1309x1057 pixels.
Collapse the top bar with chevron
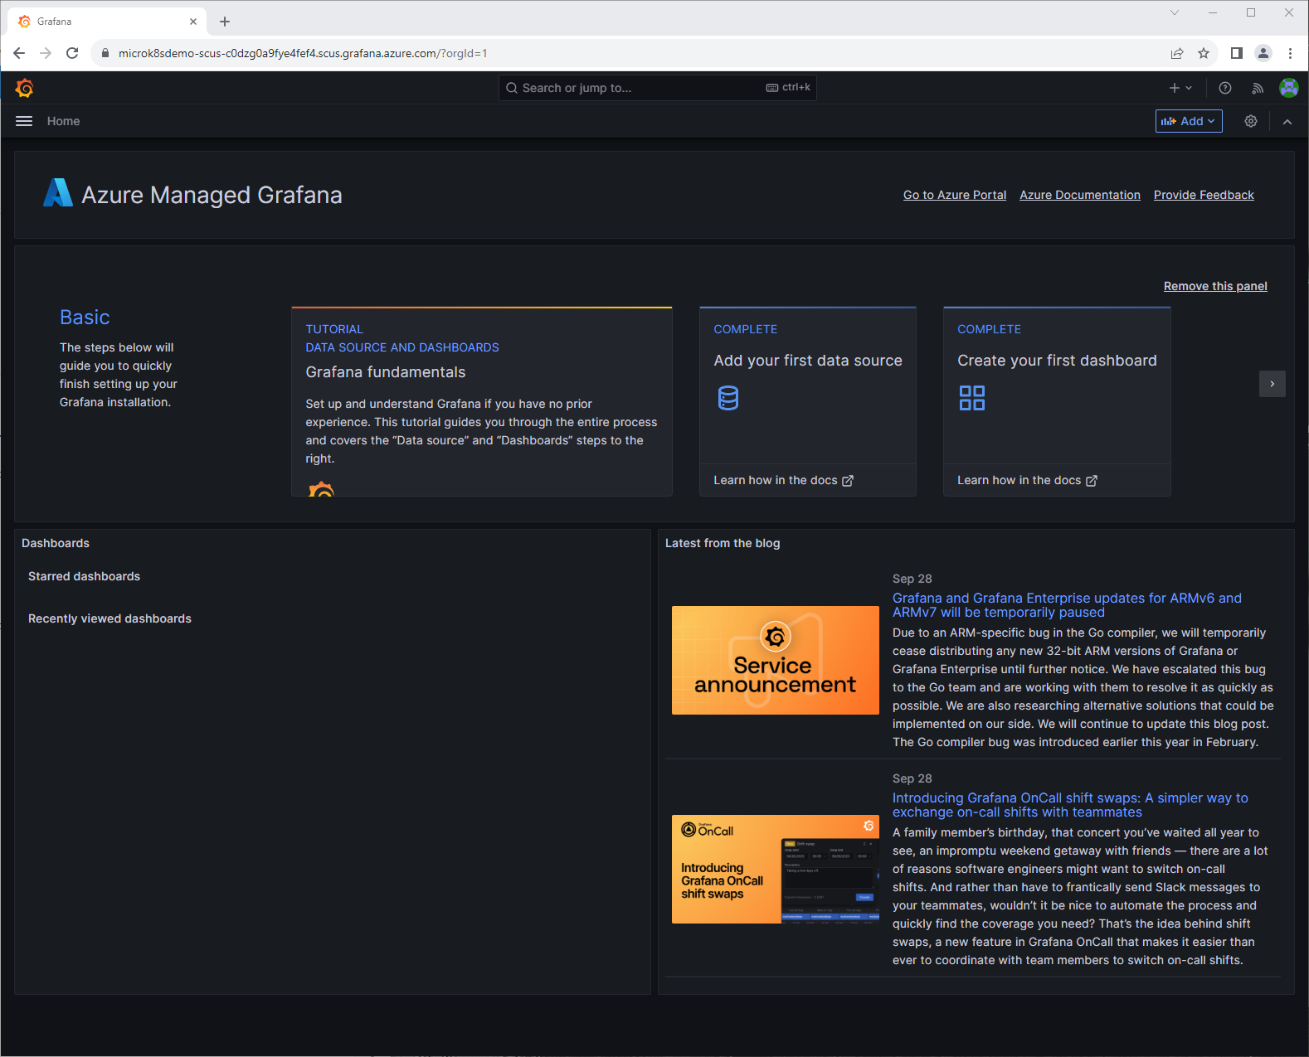(1287, 121)
